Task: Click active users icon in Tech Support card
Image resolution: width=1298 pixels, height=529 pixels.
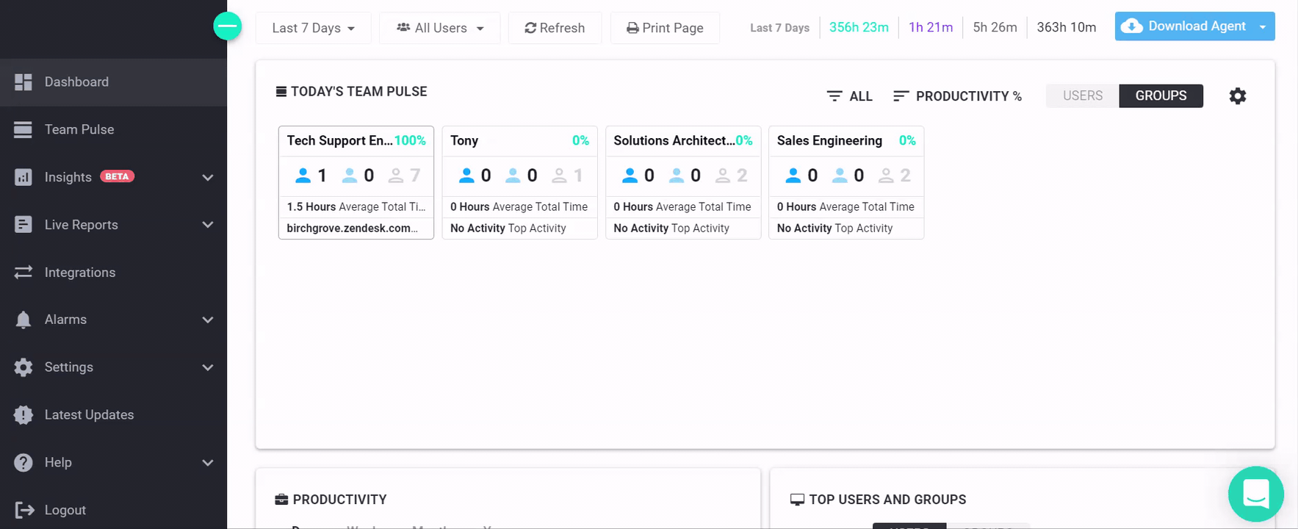Action: (303, 176)
